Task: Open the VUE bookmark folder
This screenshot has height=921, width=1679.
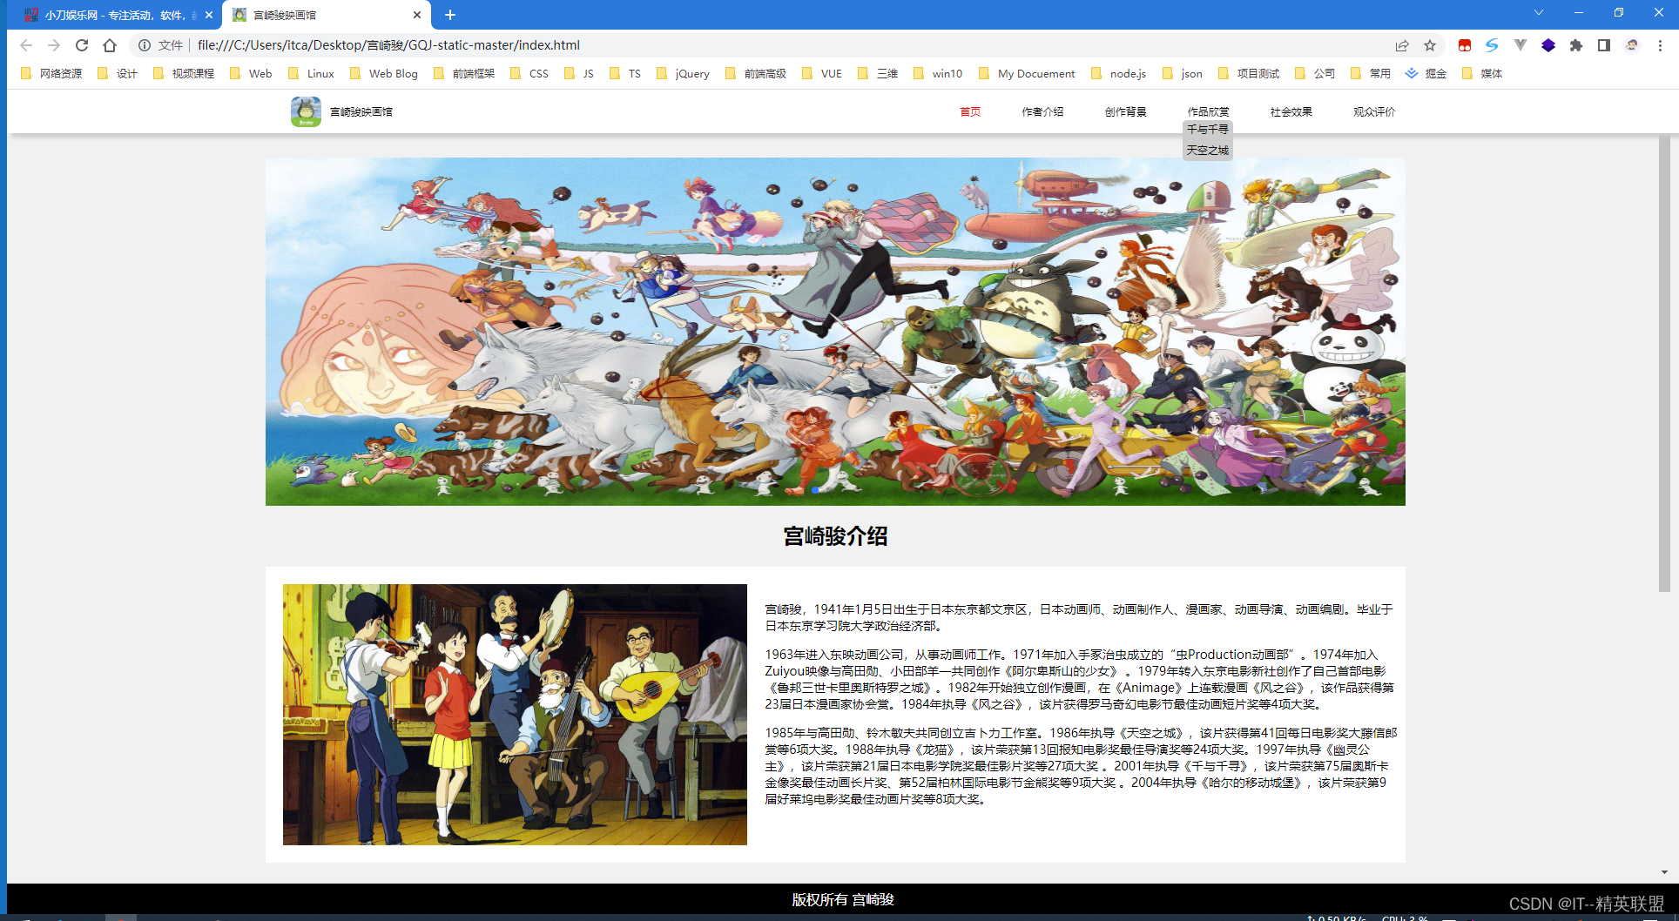Action: (x=822, y=74)
